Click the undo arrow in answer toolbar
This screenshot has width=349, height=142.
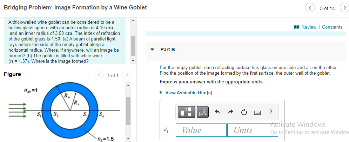(217, 112)
